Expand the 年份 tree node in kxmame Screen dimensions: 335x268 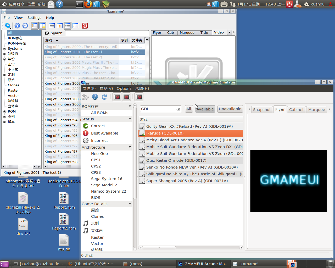tap(4, 59)
